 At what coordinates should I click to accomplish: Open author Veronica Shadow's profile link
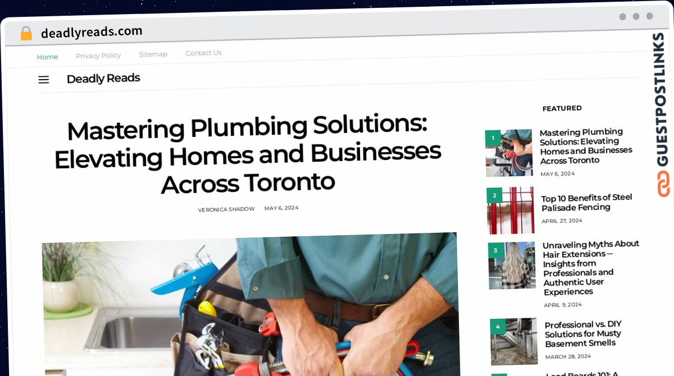(x=226, y=209)
